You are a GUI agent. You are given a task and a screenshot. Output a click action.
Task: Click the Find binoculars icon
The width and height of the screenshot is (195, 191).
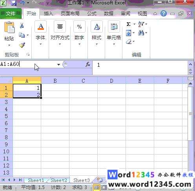pos(141,33)
